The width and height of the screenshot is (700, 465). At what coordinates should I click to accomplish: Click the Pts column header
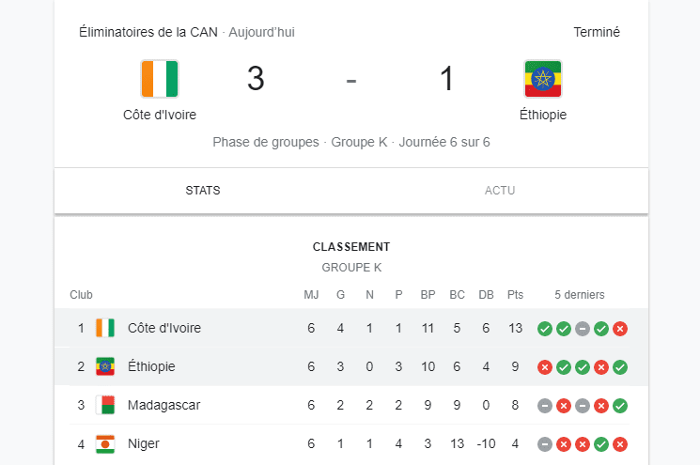click(x=515, y=295)
